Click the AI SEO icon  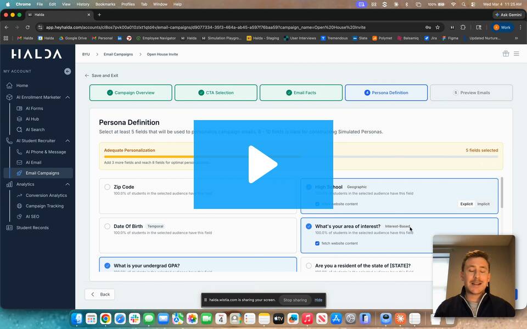coord(20,217)
